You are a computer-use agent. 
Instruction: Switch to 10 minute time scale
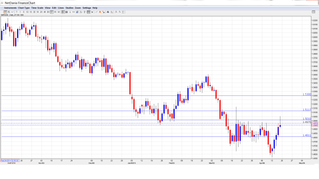pyautogui.click(x=27, y=12)
